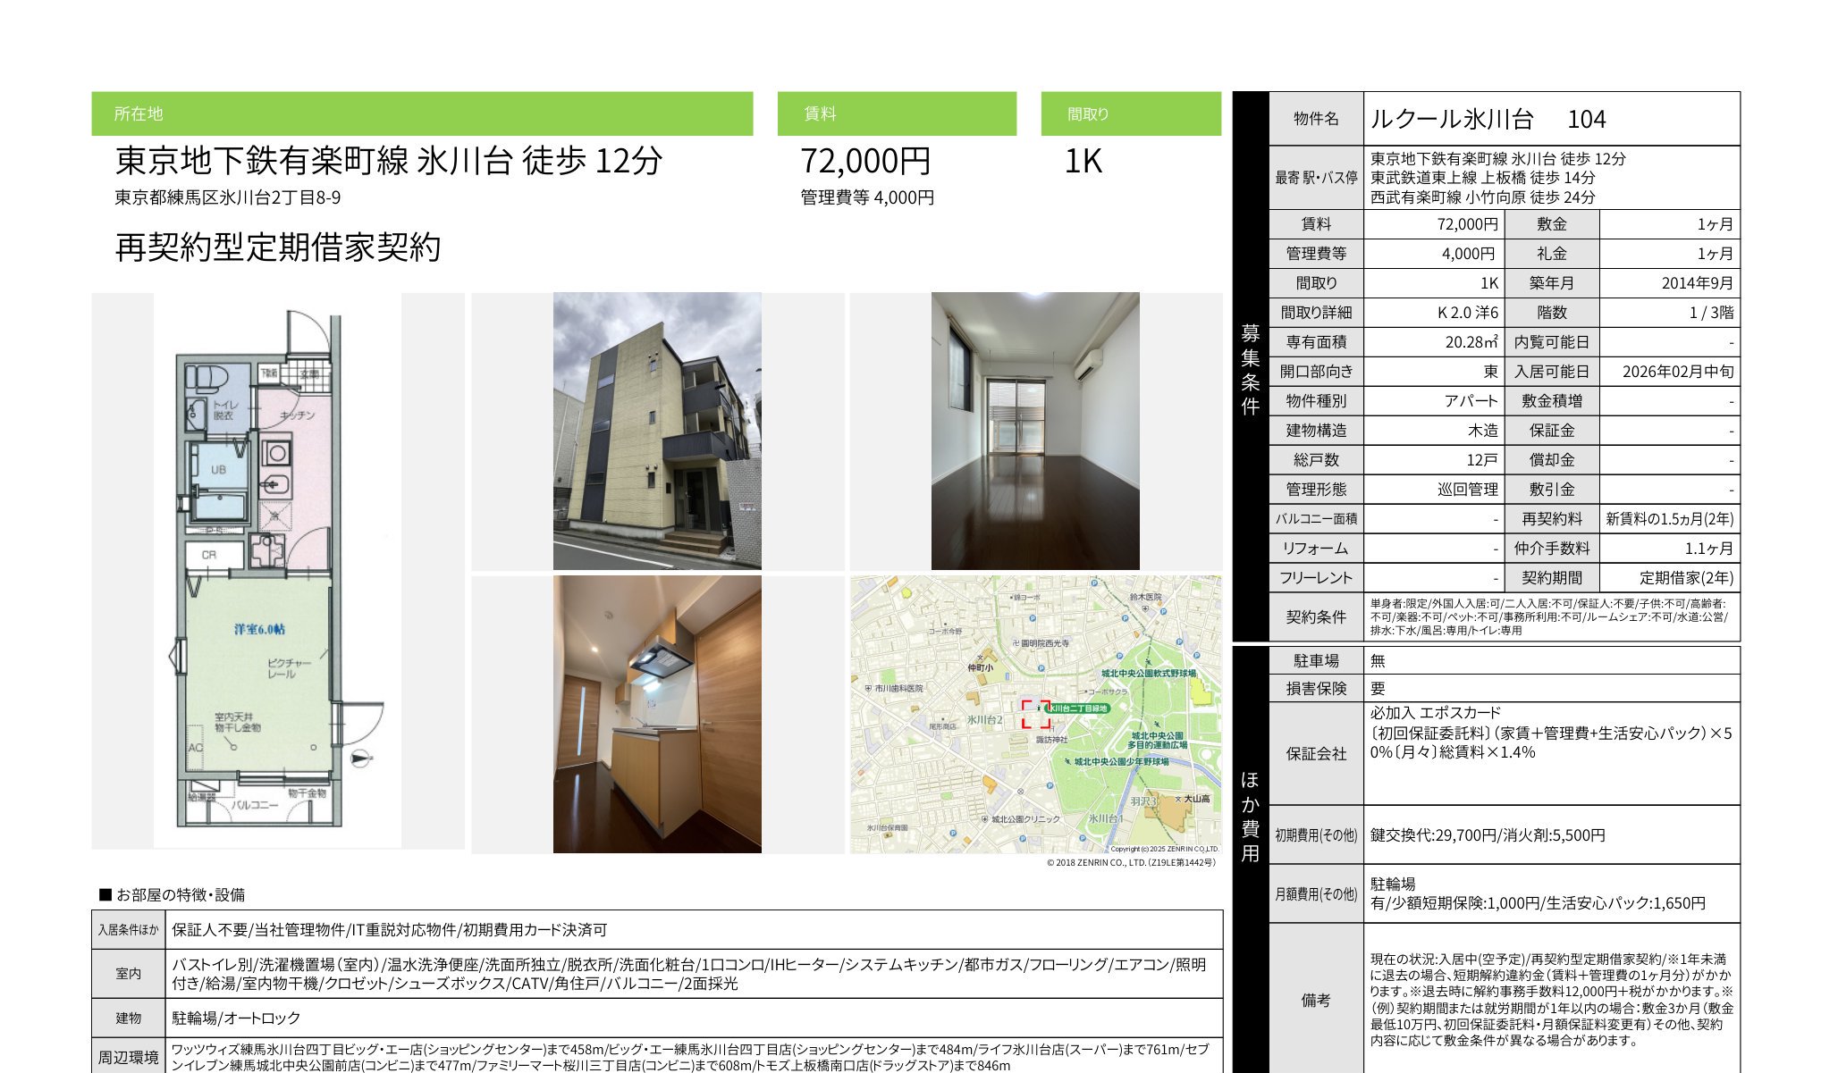Viewport: 1838px width, 1073px height.
Task: Click the 周辺環境 row label
Action: [x=128, y=1057]
